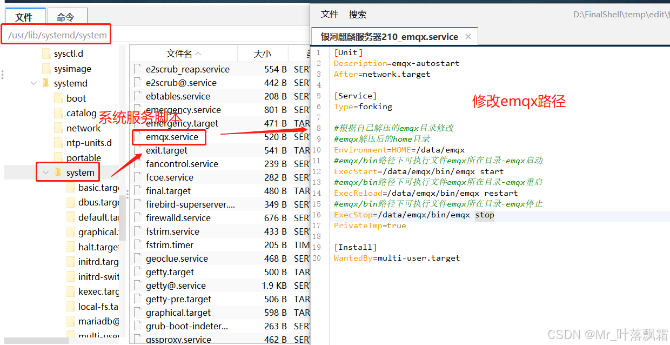
Task: Click the vertical dots panel handle on left edge
Action: tap(3, 74)
